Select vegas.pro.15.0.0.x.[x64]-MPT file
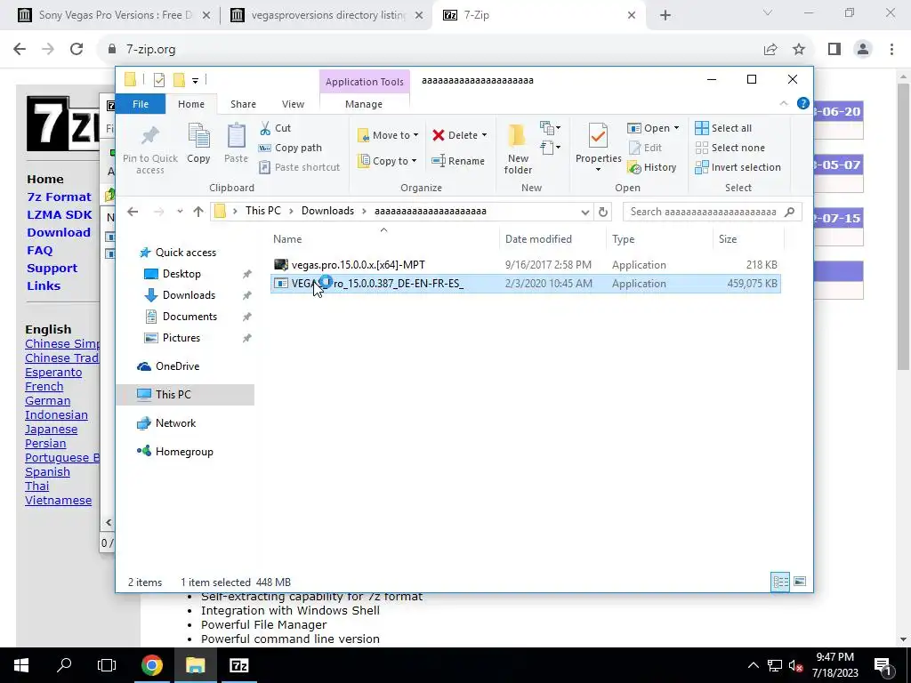 (525, 265)
